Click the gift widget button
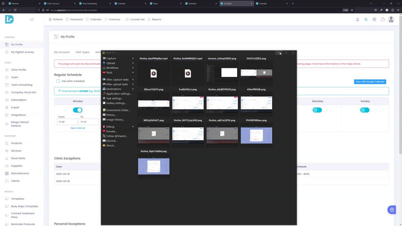 coord(392,210)
